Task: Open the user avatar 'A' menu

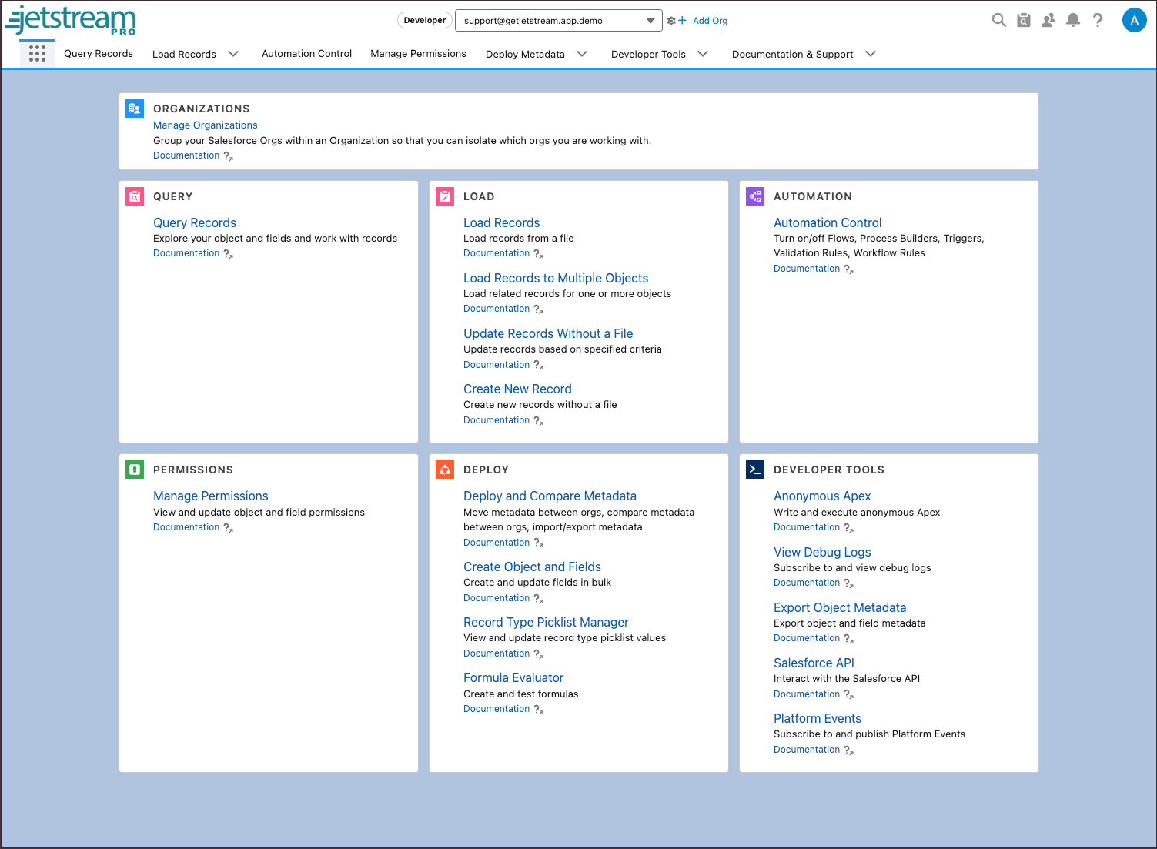Action: tap(1134, 20)
